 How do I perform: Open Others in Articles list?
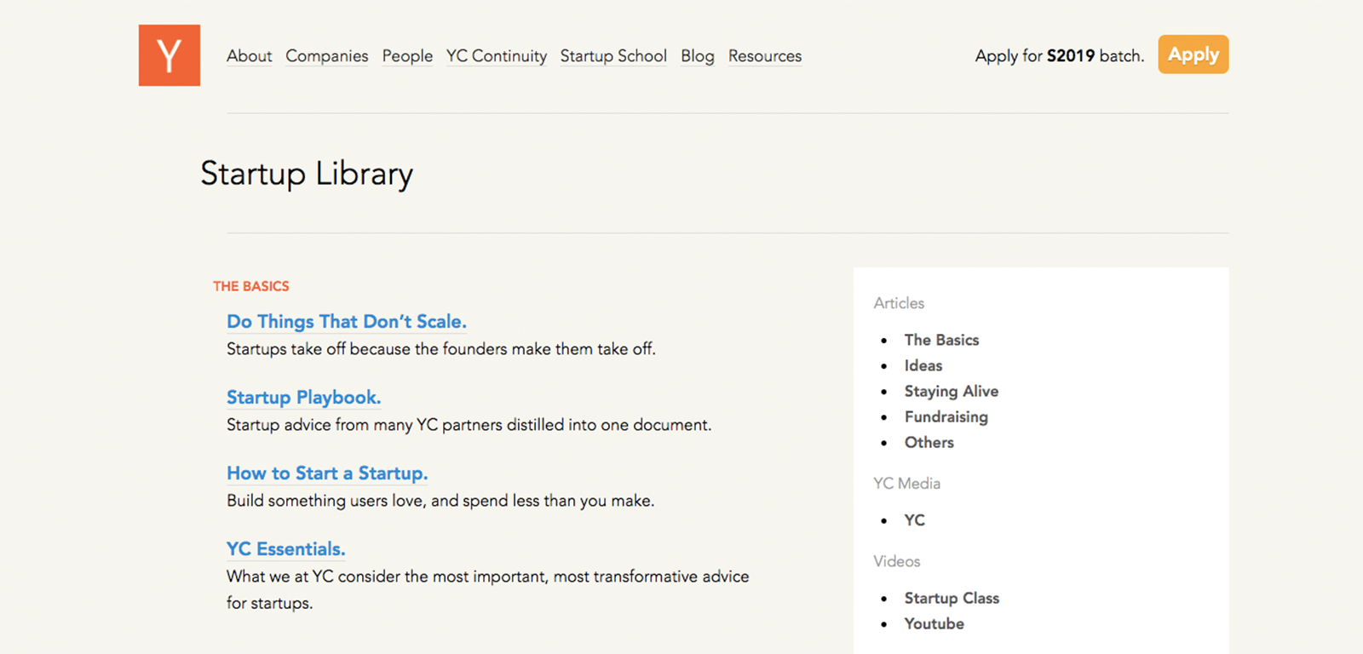coord(929,442)
